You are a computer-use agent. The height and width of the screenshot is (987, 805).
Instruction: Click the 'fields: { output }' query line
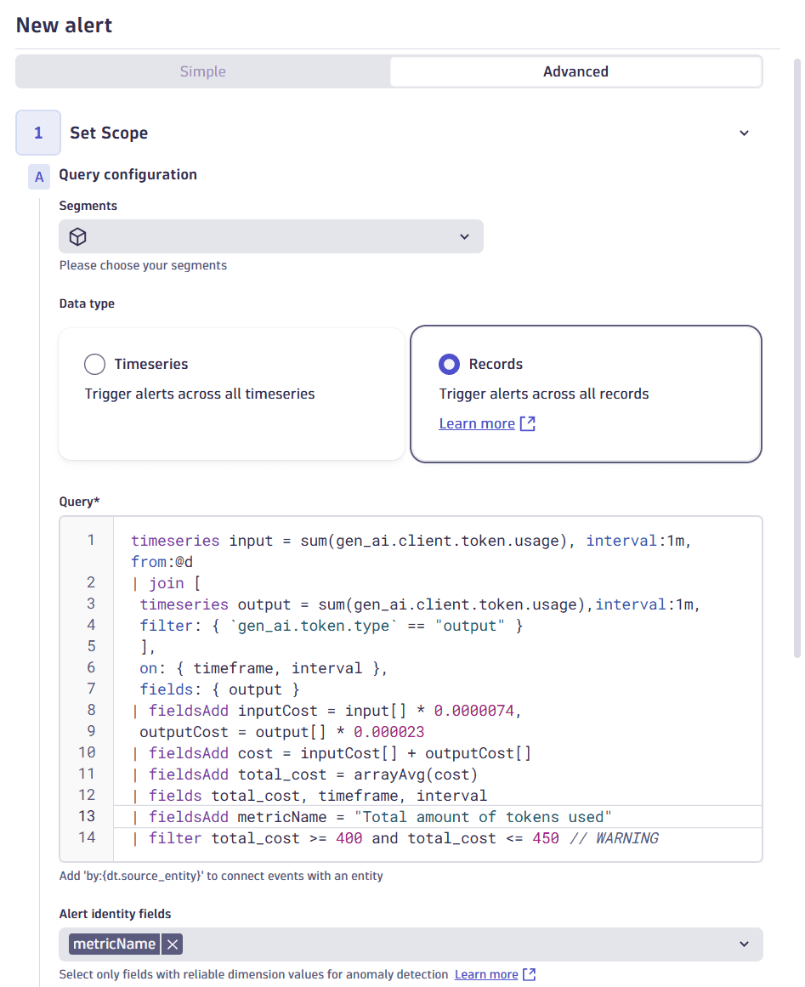coord(219,690)
